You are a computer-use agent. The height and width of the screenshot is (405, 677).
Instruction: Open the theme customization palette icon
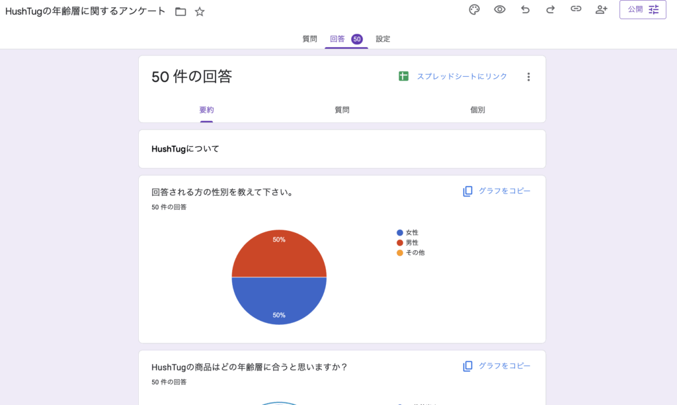coord(474,9)
